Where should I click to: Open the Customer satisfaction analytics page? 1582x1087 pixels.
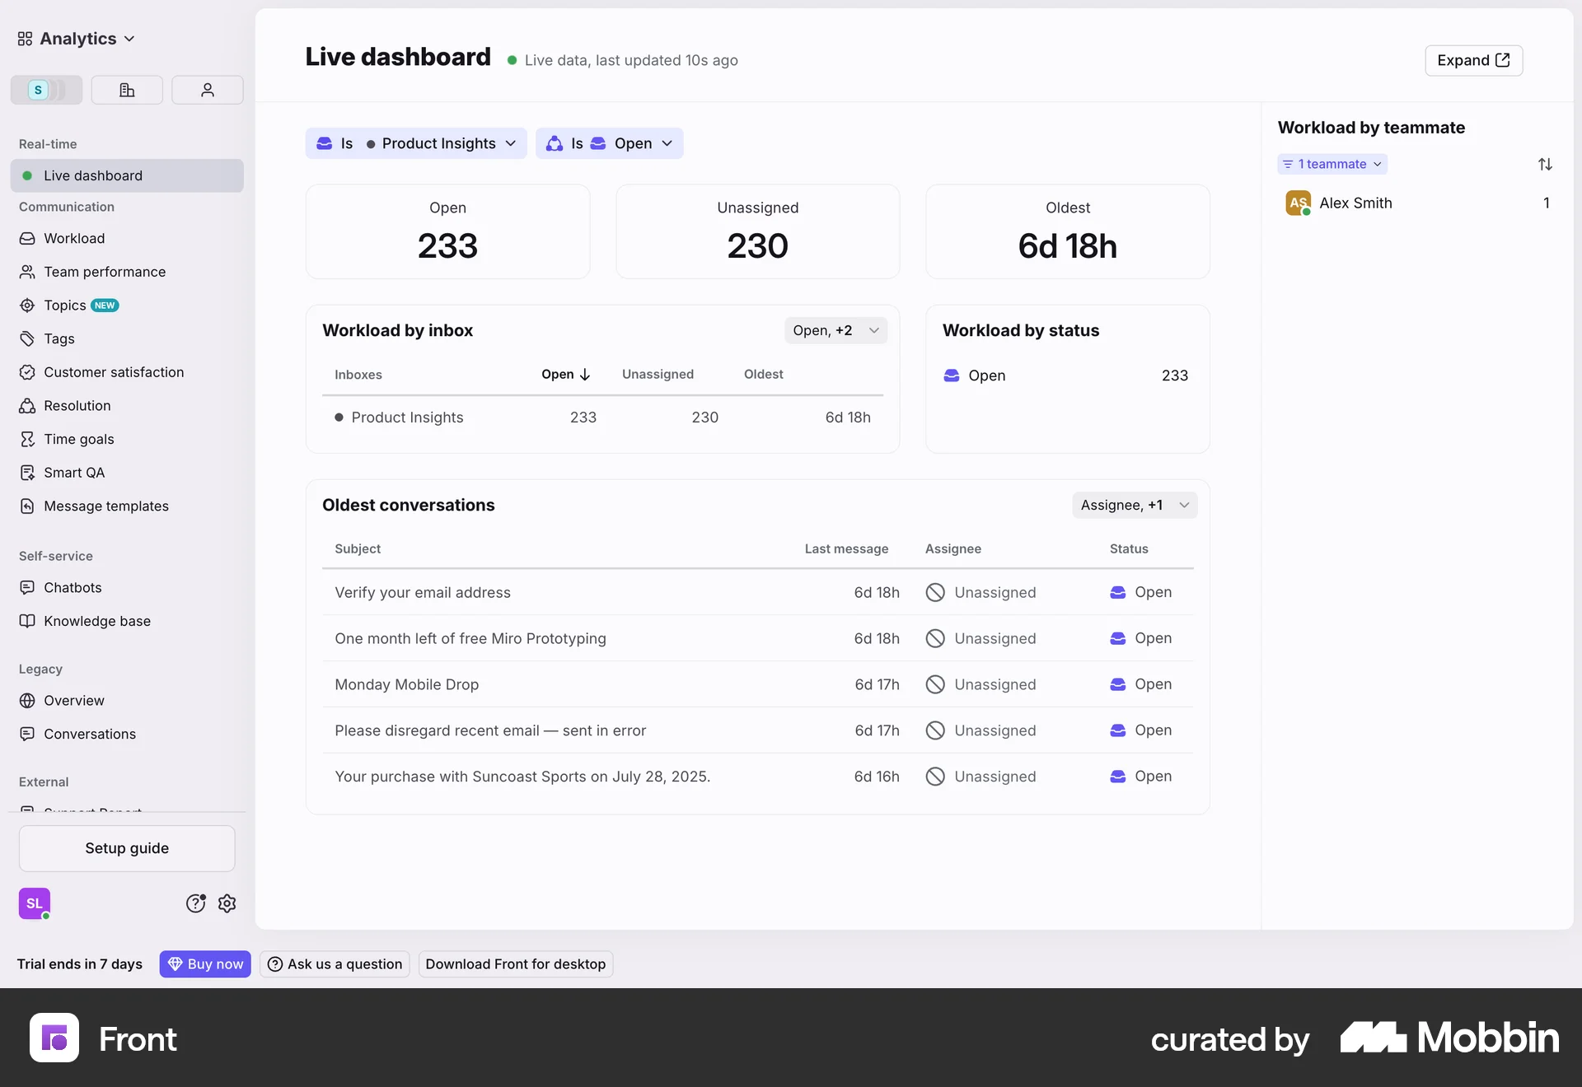[113, 372]
